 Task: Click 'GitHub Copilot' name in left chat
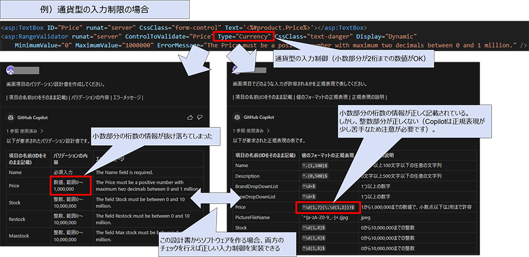(x=32, y=117)
